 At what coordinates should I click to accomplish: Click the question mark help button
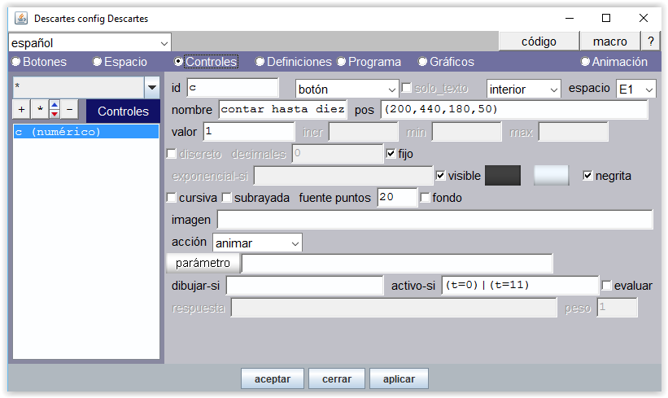coord(650,42)
